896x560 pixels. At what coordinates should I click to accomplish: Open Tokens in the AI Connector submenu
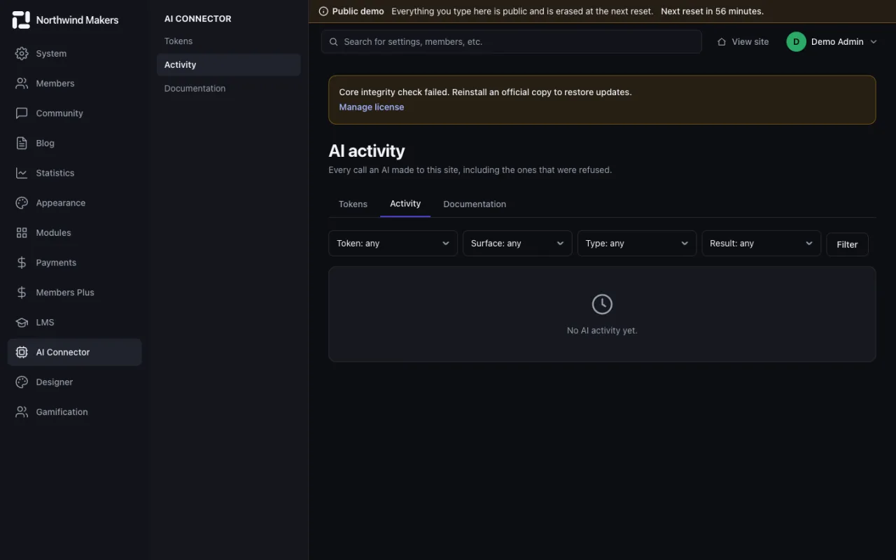pos(228,41)
